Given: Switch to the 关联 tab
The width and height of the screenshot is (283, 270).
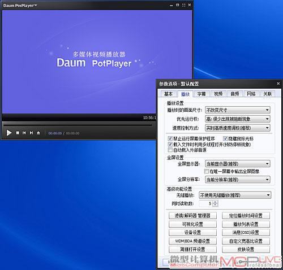Looking at the screenshot, I should click(x=267, y=94).
